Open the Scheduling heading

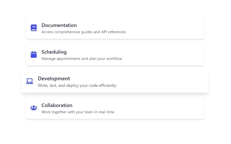point(54,52)
